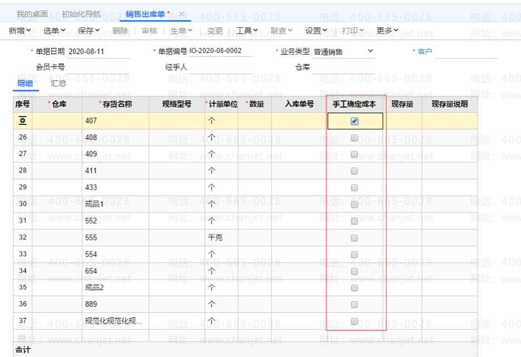Click the 经手人 input field
The width and height of the screenshot is (521, 357).
tap(221, 67)
